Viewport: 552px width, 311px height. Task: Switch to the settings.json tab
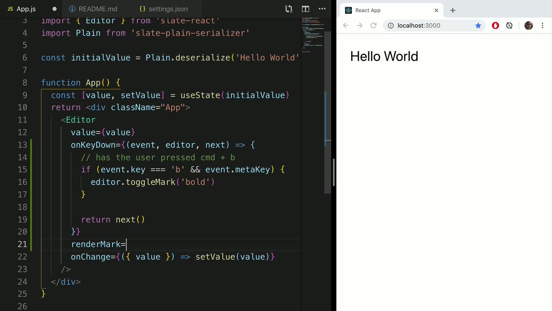click(167, 9)
